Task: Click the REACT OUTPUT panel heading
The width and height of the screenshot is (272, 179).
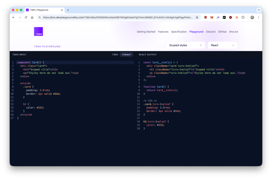Action: [x=148, y=55]
